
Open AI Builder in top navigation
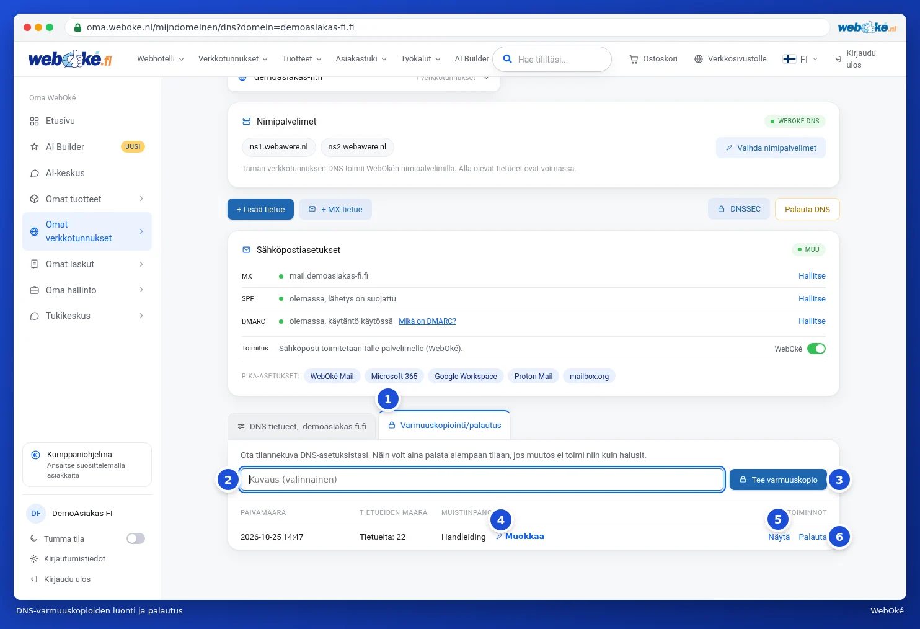472,59
